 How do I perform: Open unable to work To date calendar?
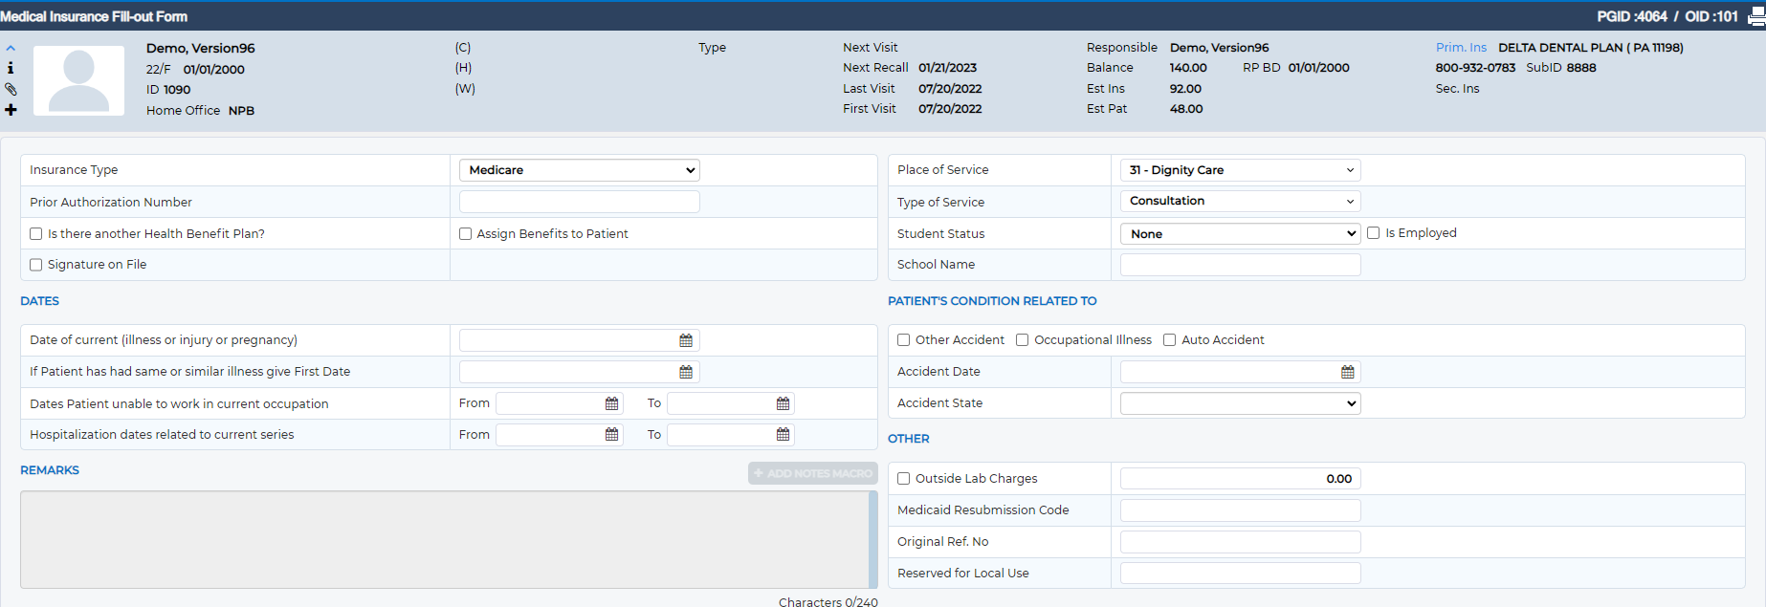pyautogui.click(x=783, y=403)
